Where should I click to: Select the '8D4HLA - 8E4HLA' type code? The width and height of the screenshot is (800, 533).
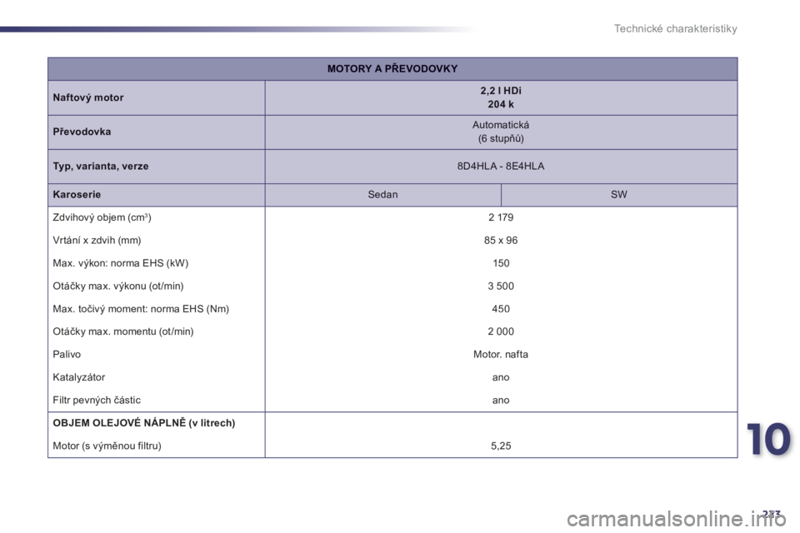point(501,167)
